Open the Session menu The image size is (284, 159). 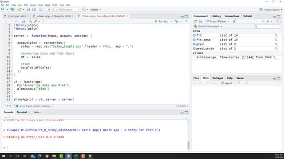click(x=33, y=5)
